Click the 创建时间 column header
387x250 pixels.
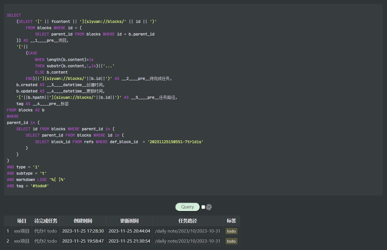(x=83, y=221)
